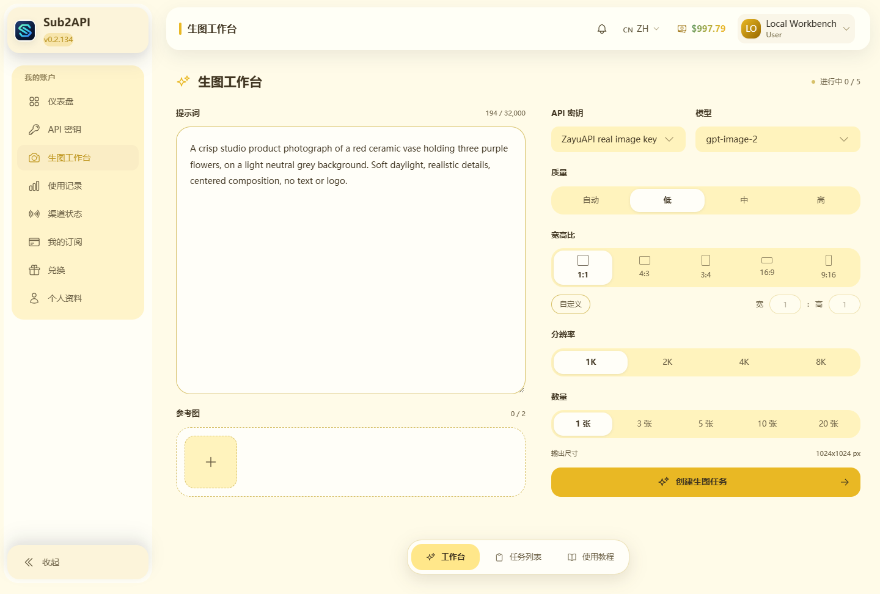
Task: Switch to the 工作台 bottom tab
Action: click(x=446, y=557)
